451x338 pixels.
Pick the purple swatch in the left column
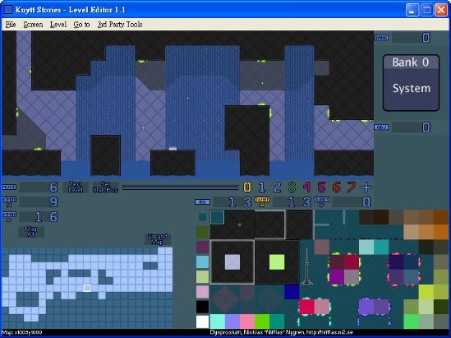[x=202, y=247]
